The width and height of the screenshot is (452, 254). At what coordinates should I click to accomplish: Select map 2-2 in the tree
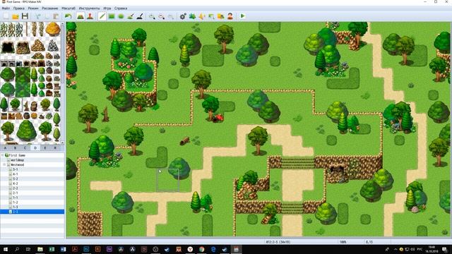click(16, 188)
